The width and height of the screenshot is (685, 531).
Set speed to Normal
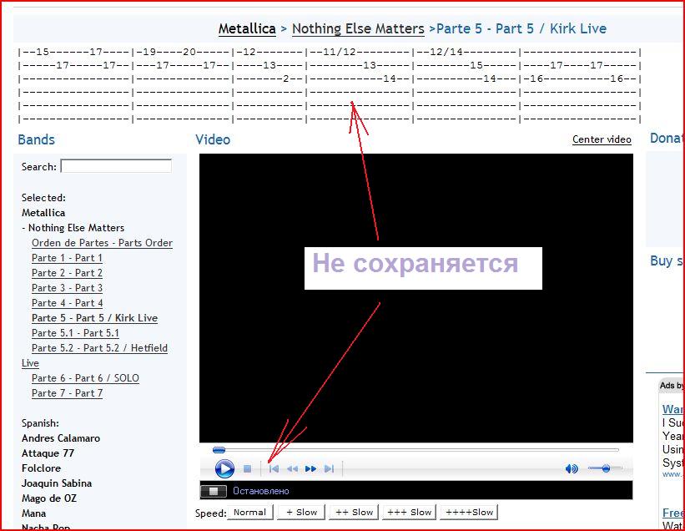249,512
